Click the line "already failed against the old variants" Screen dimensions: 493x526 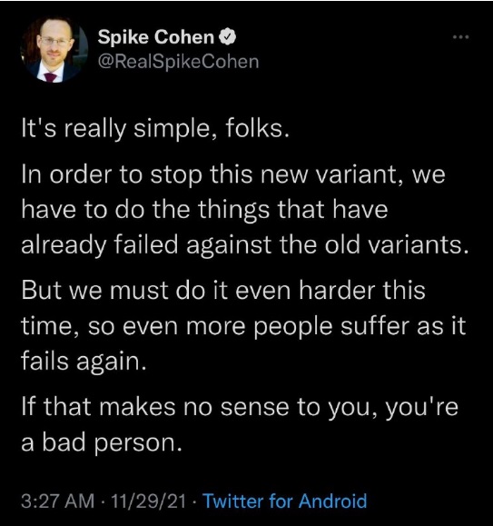point(244,245)
